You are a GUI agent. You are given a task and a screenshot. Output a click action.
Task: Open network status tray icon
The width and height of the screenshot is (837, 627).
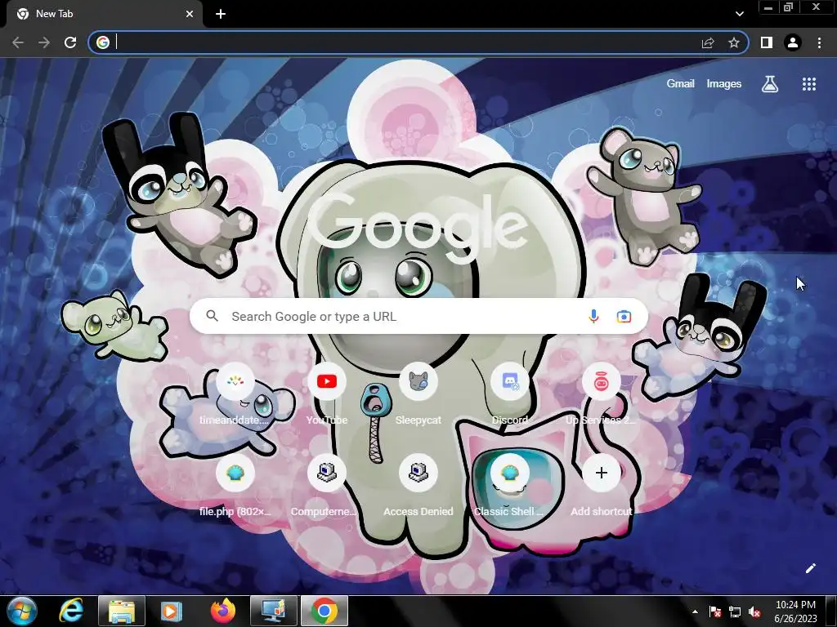click(735, 611)
